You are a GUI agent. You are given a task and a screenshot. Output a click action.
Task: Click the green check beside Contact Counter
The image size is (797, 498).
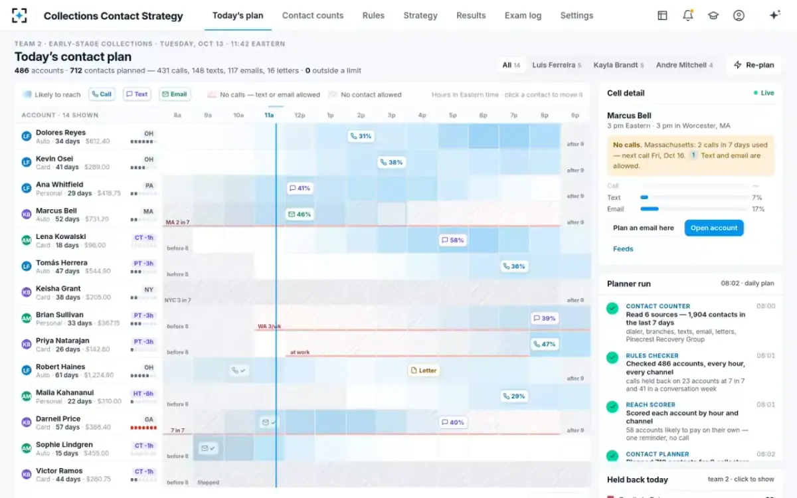coord(612,308)
